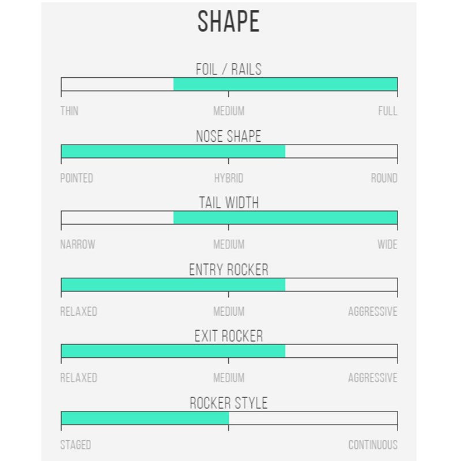Click the WIDE tail width label
The height and width of the screenshot is (461, 461).
pos(387,244)
